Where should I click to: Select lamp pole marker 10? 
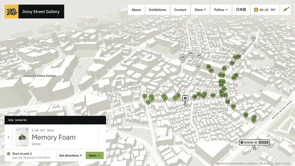(195, 97)
